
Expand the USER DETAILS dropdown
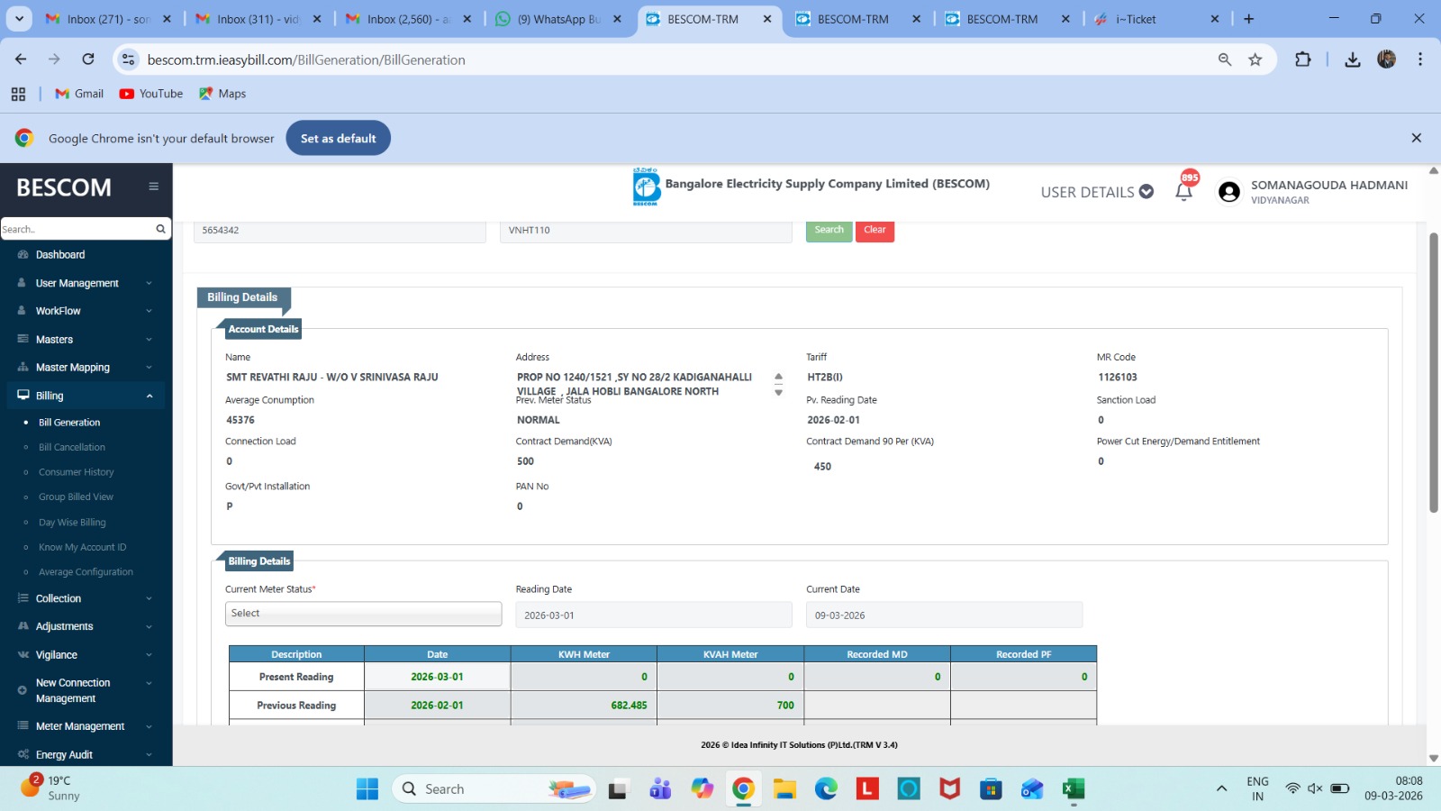tap(1096, 192)
